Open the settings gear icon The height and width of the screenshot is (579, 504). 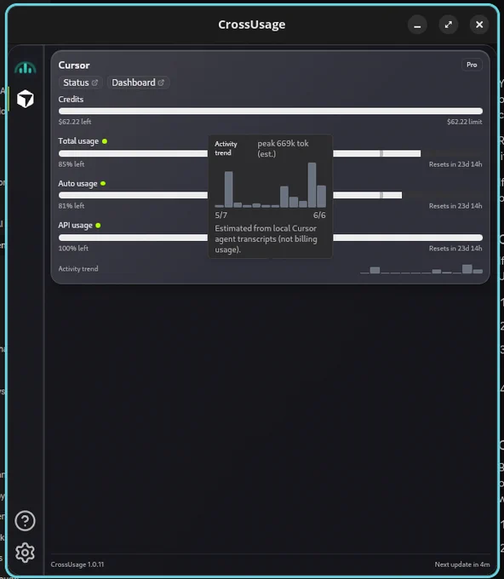(25, 553)
